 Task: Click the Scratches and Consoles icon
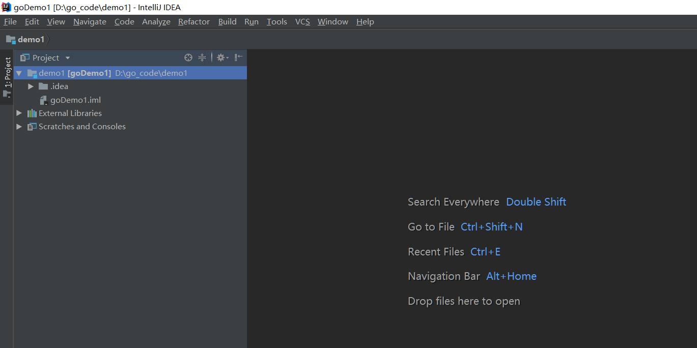32,127
